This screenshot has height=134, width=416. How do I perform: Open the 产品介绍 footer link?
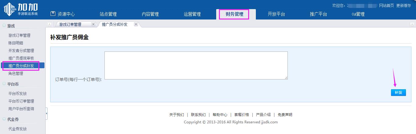pos(263,115)
